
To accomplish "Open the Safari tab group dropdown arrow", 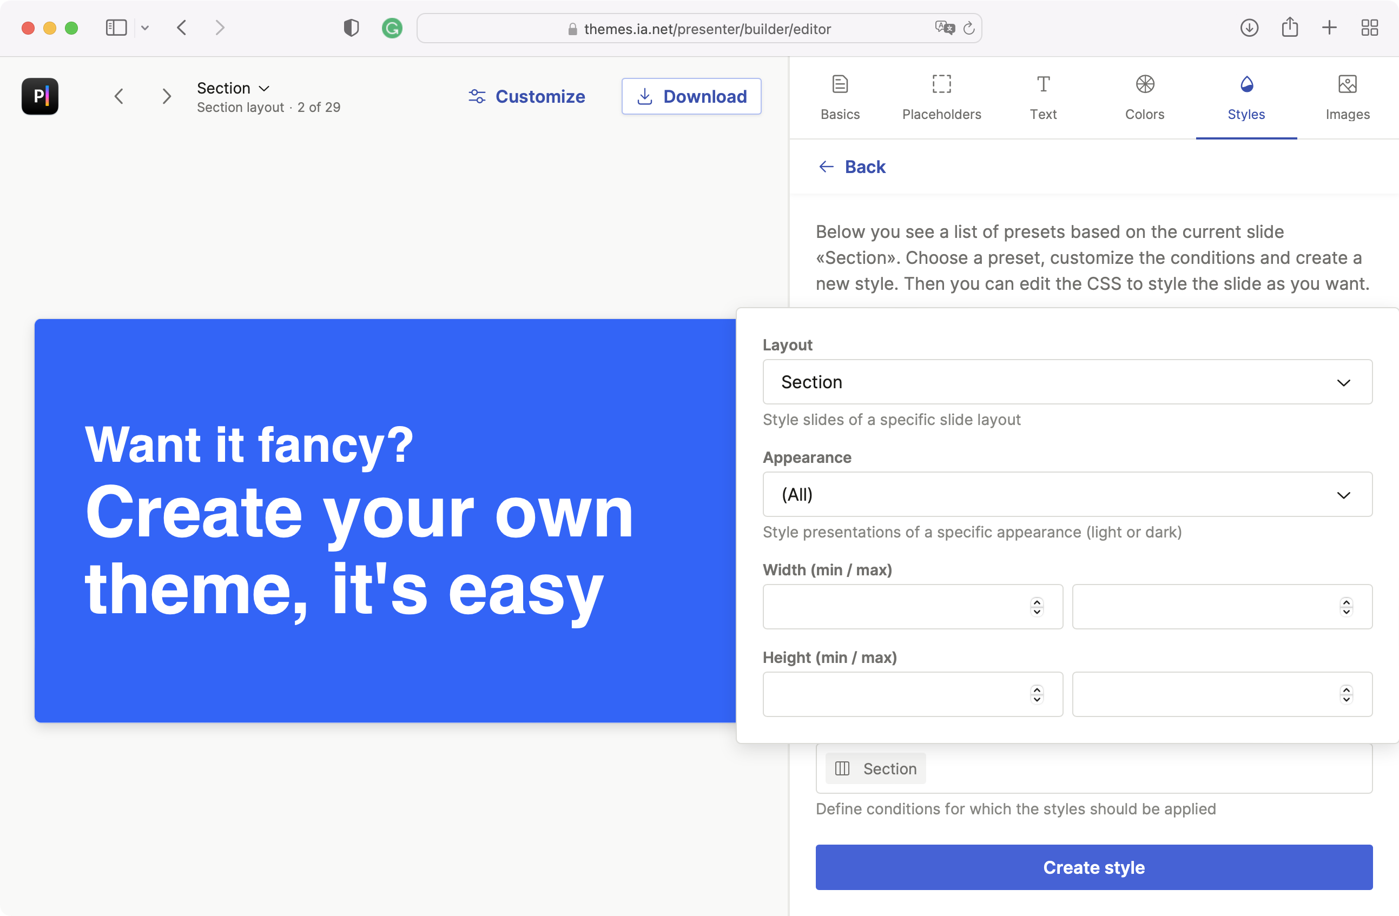I will click(x=145, y=28).
